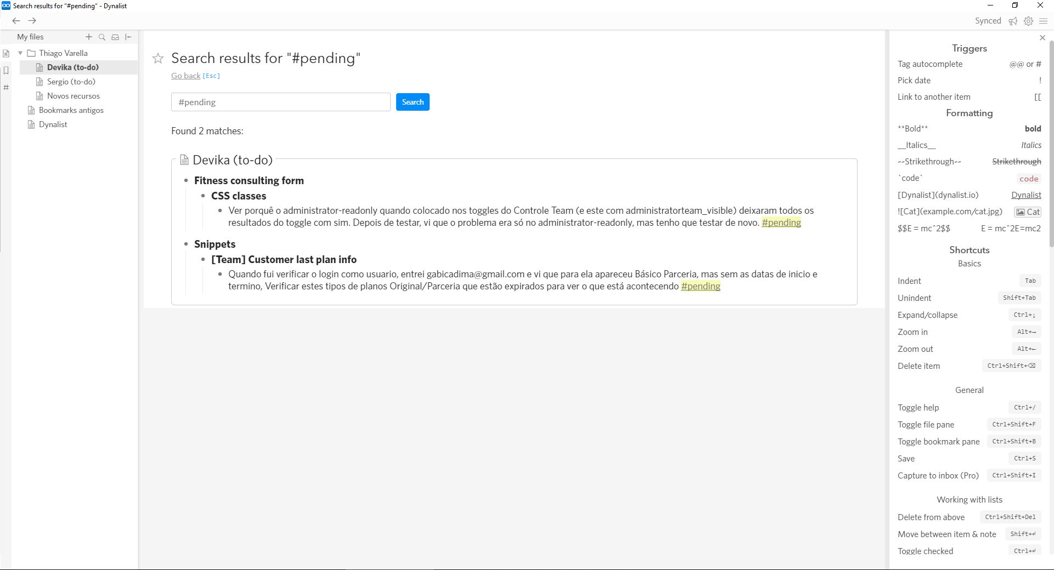Open the inbox icon in file pane
1054x570 pixels.
click(115, 37)
